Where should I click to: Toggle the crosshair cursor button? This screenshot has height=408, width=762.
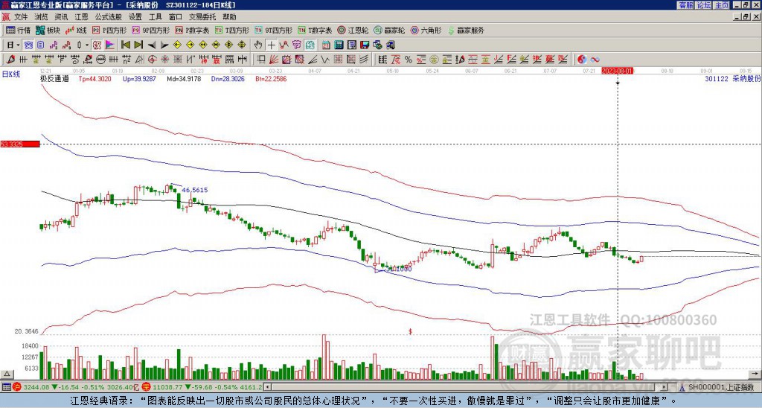pyautogui.click(x=272, y=45)
